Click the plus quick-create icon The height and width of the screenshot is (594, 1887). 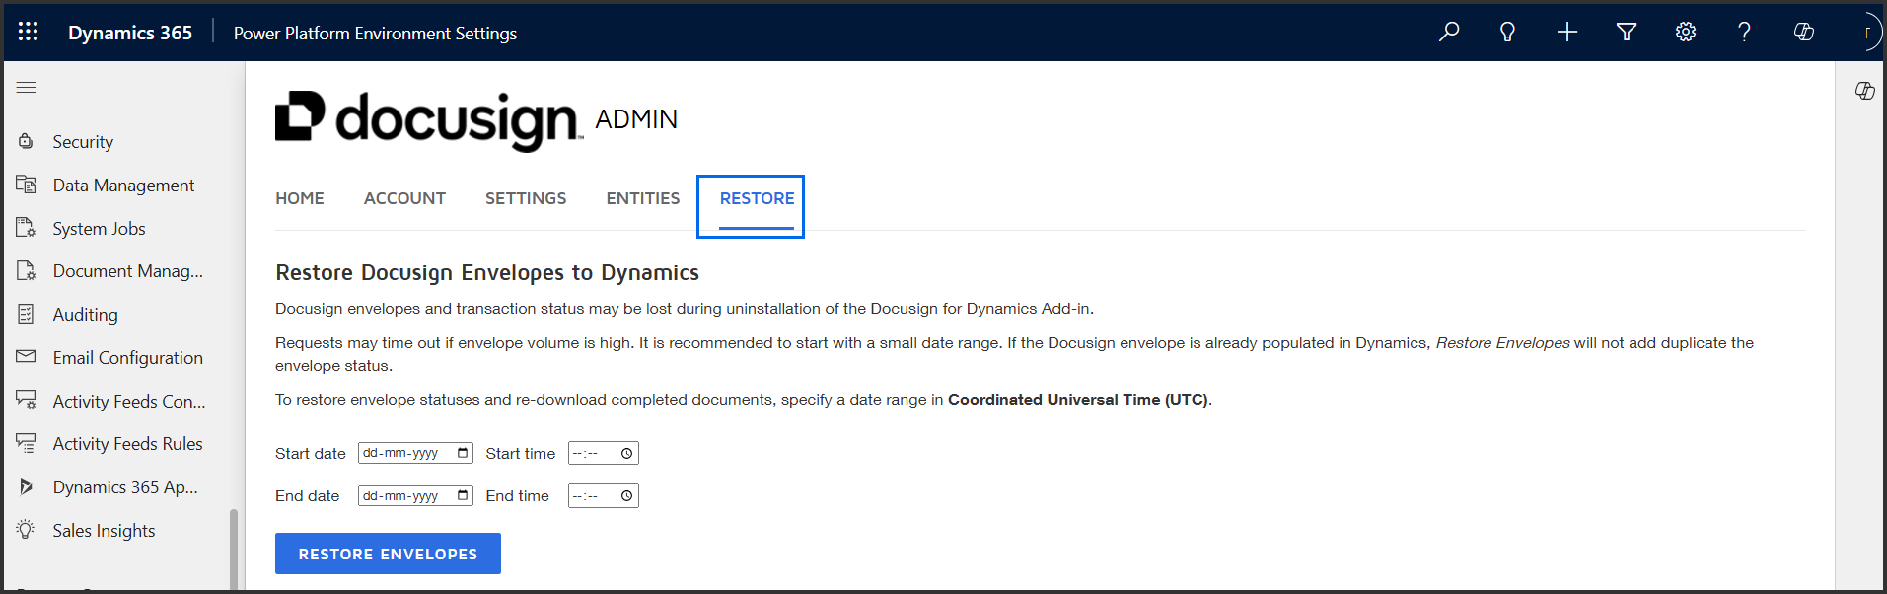(x=1567, y=32)
